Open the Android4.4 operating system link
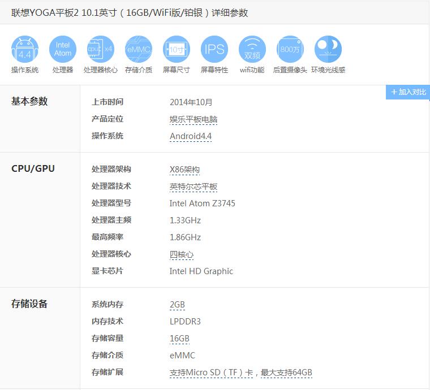The height and width of the screenshot is (390, 430). [x=191, y=136]
